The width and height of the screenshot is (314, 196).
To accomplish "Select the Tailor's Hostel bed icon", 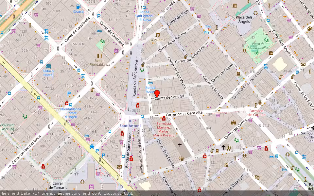I will pyautogui.click(x=48, y=66).
